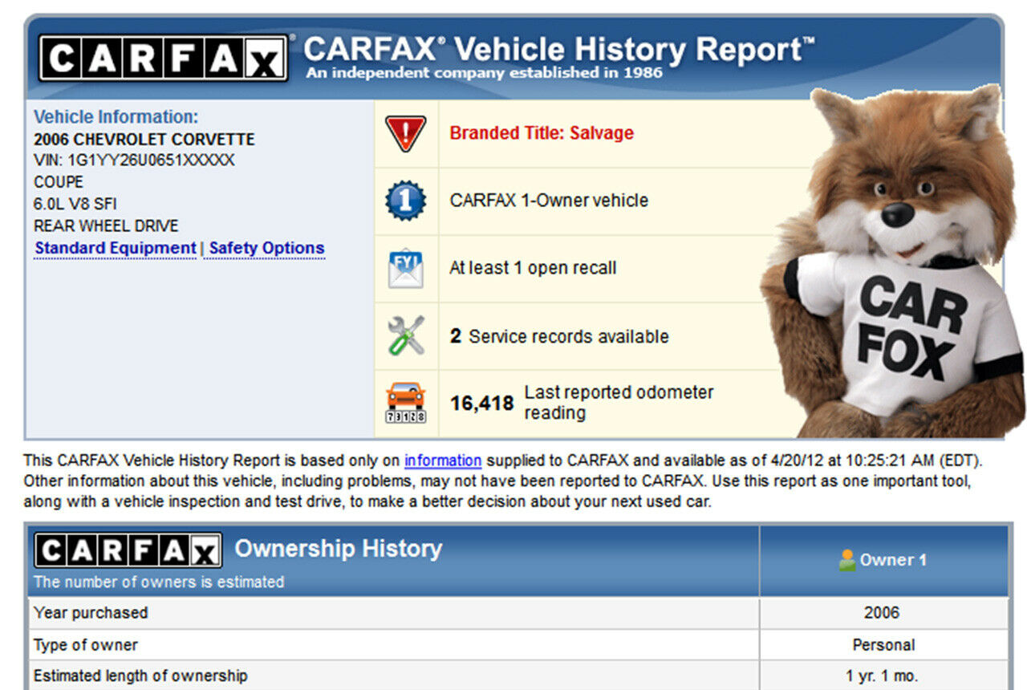1027x690 pixels.
Task: Click the 16,418 odometer reading value
Action: 481,404
